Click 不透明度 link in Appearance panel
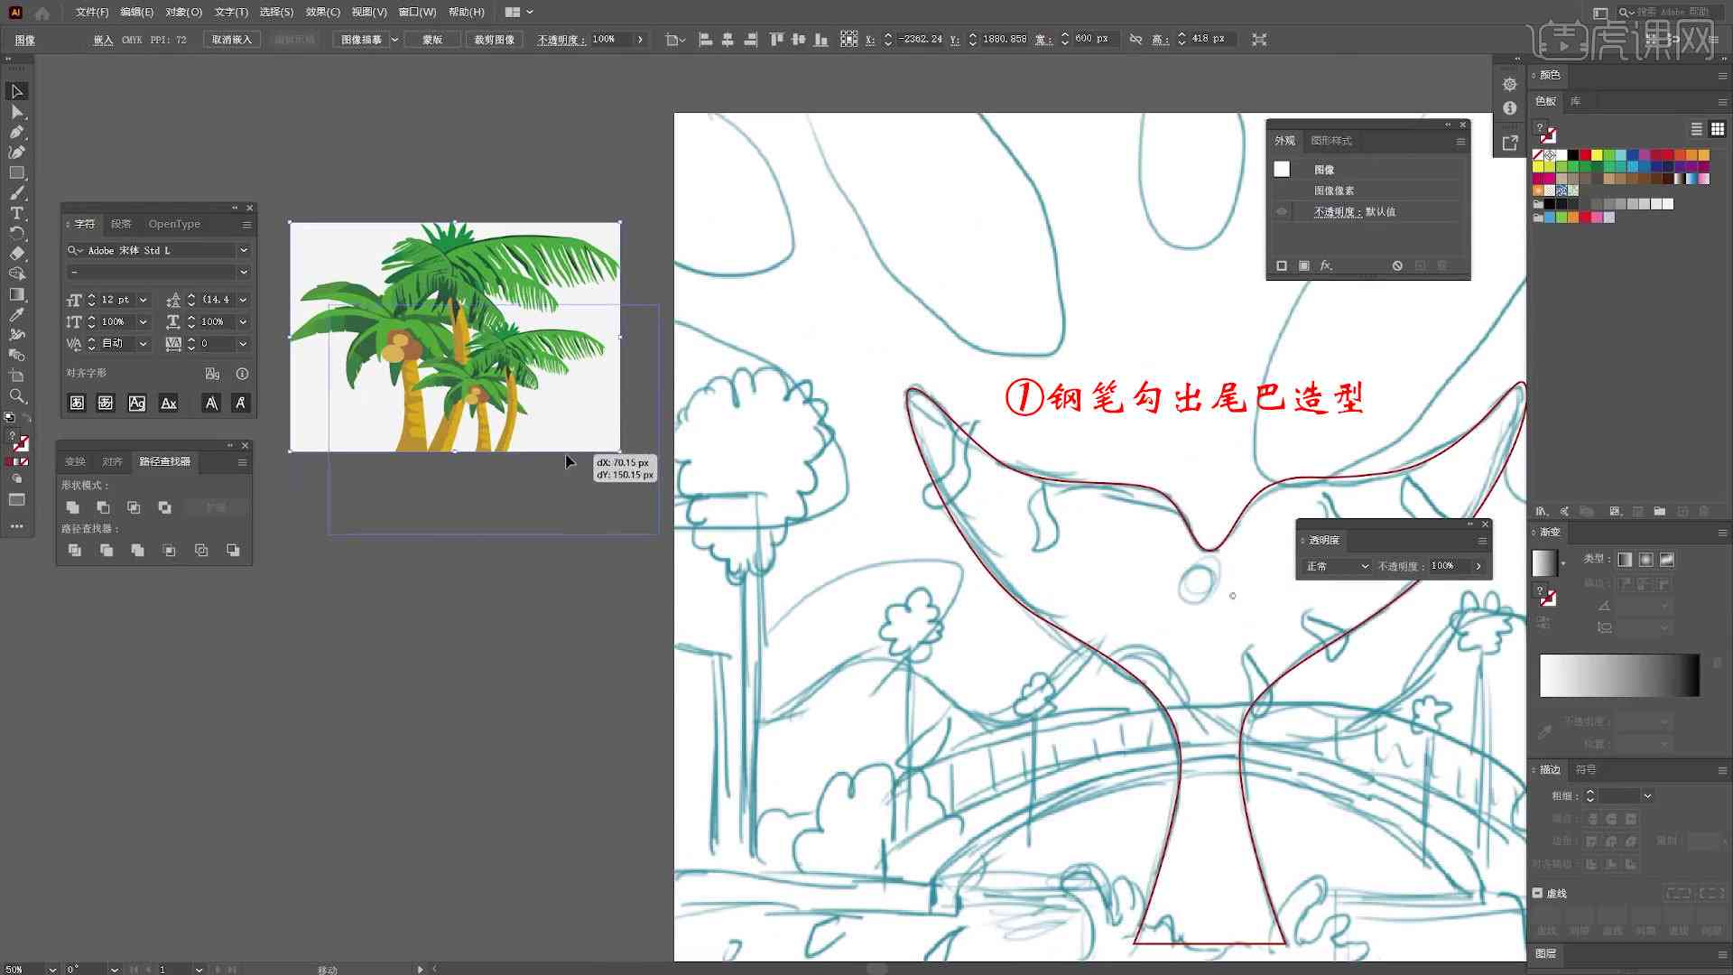 [1337, 212]
